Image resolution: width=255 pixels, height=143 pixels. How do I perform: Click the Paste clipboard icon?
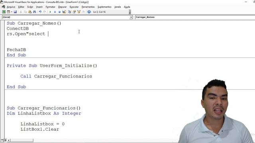(x=30, y=12)
